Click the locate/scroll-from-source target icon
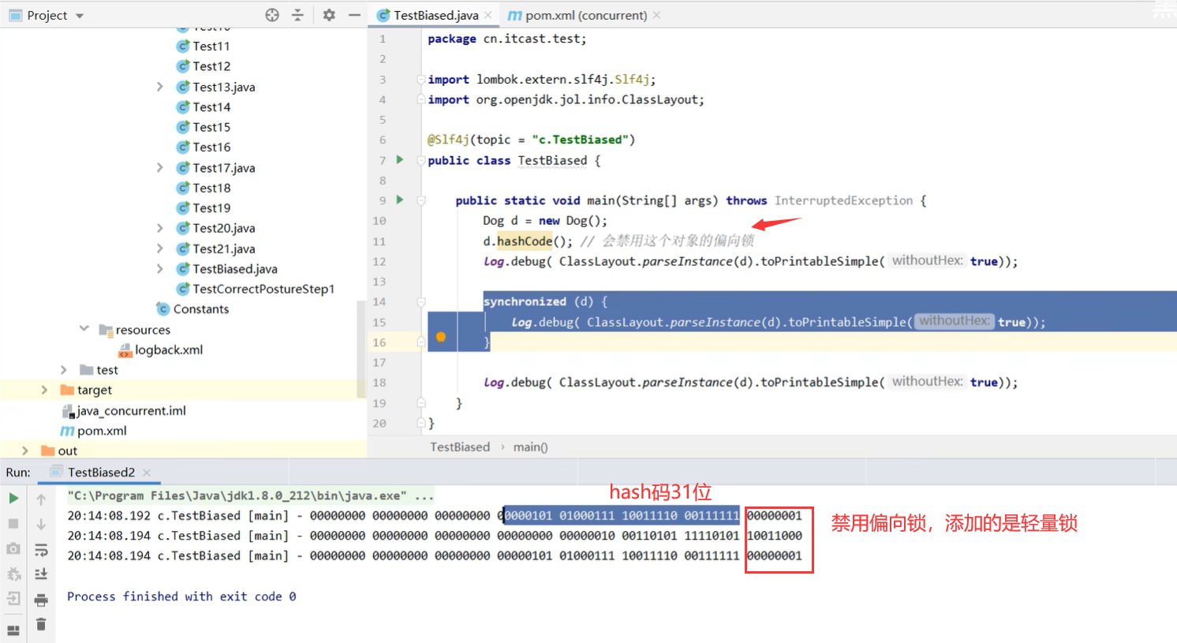This screenshot has height=643, width=1177. tap(272, 15)
